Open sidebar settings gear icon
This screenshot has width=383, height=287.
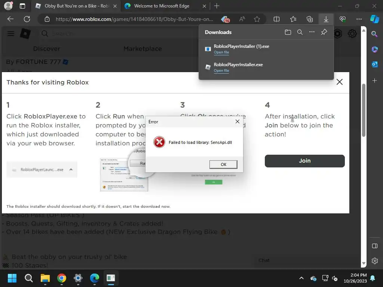pyautogui.click(x=375, y=261)
